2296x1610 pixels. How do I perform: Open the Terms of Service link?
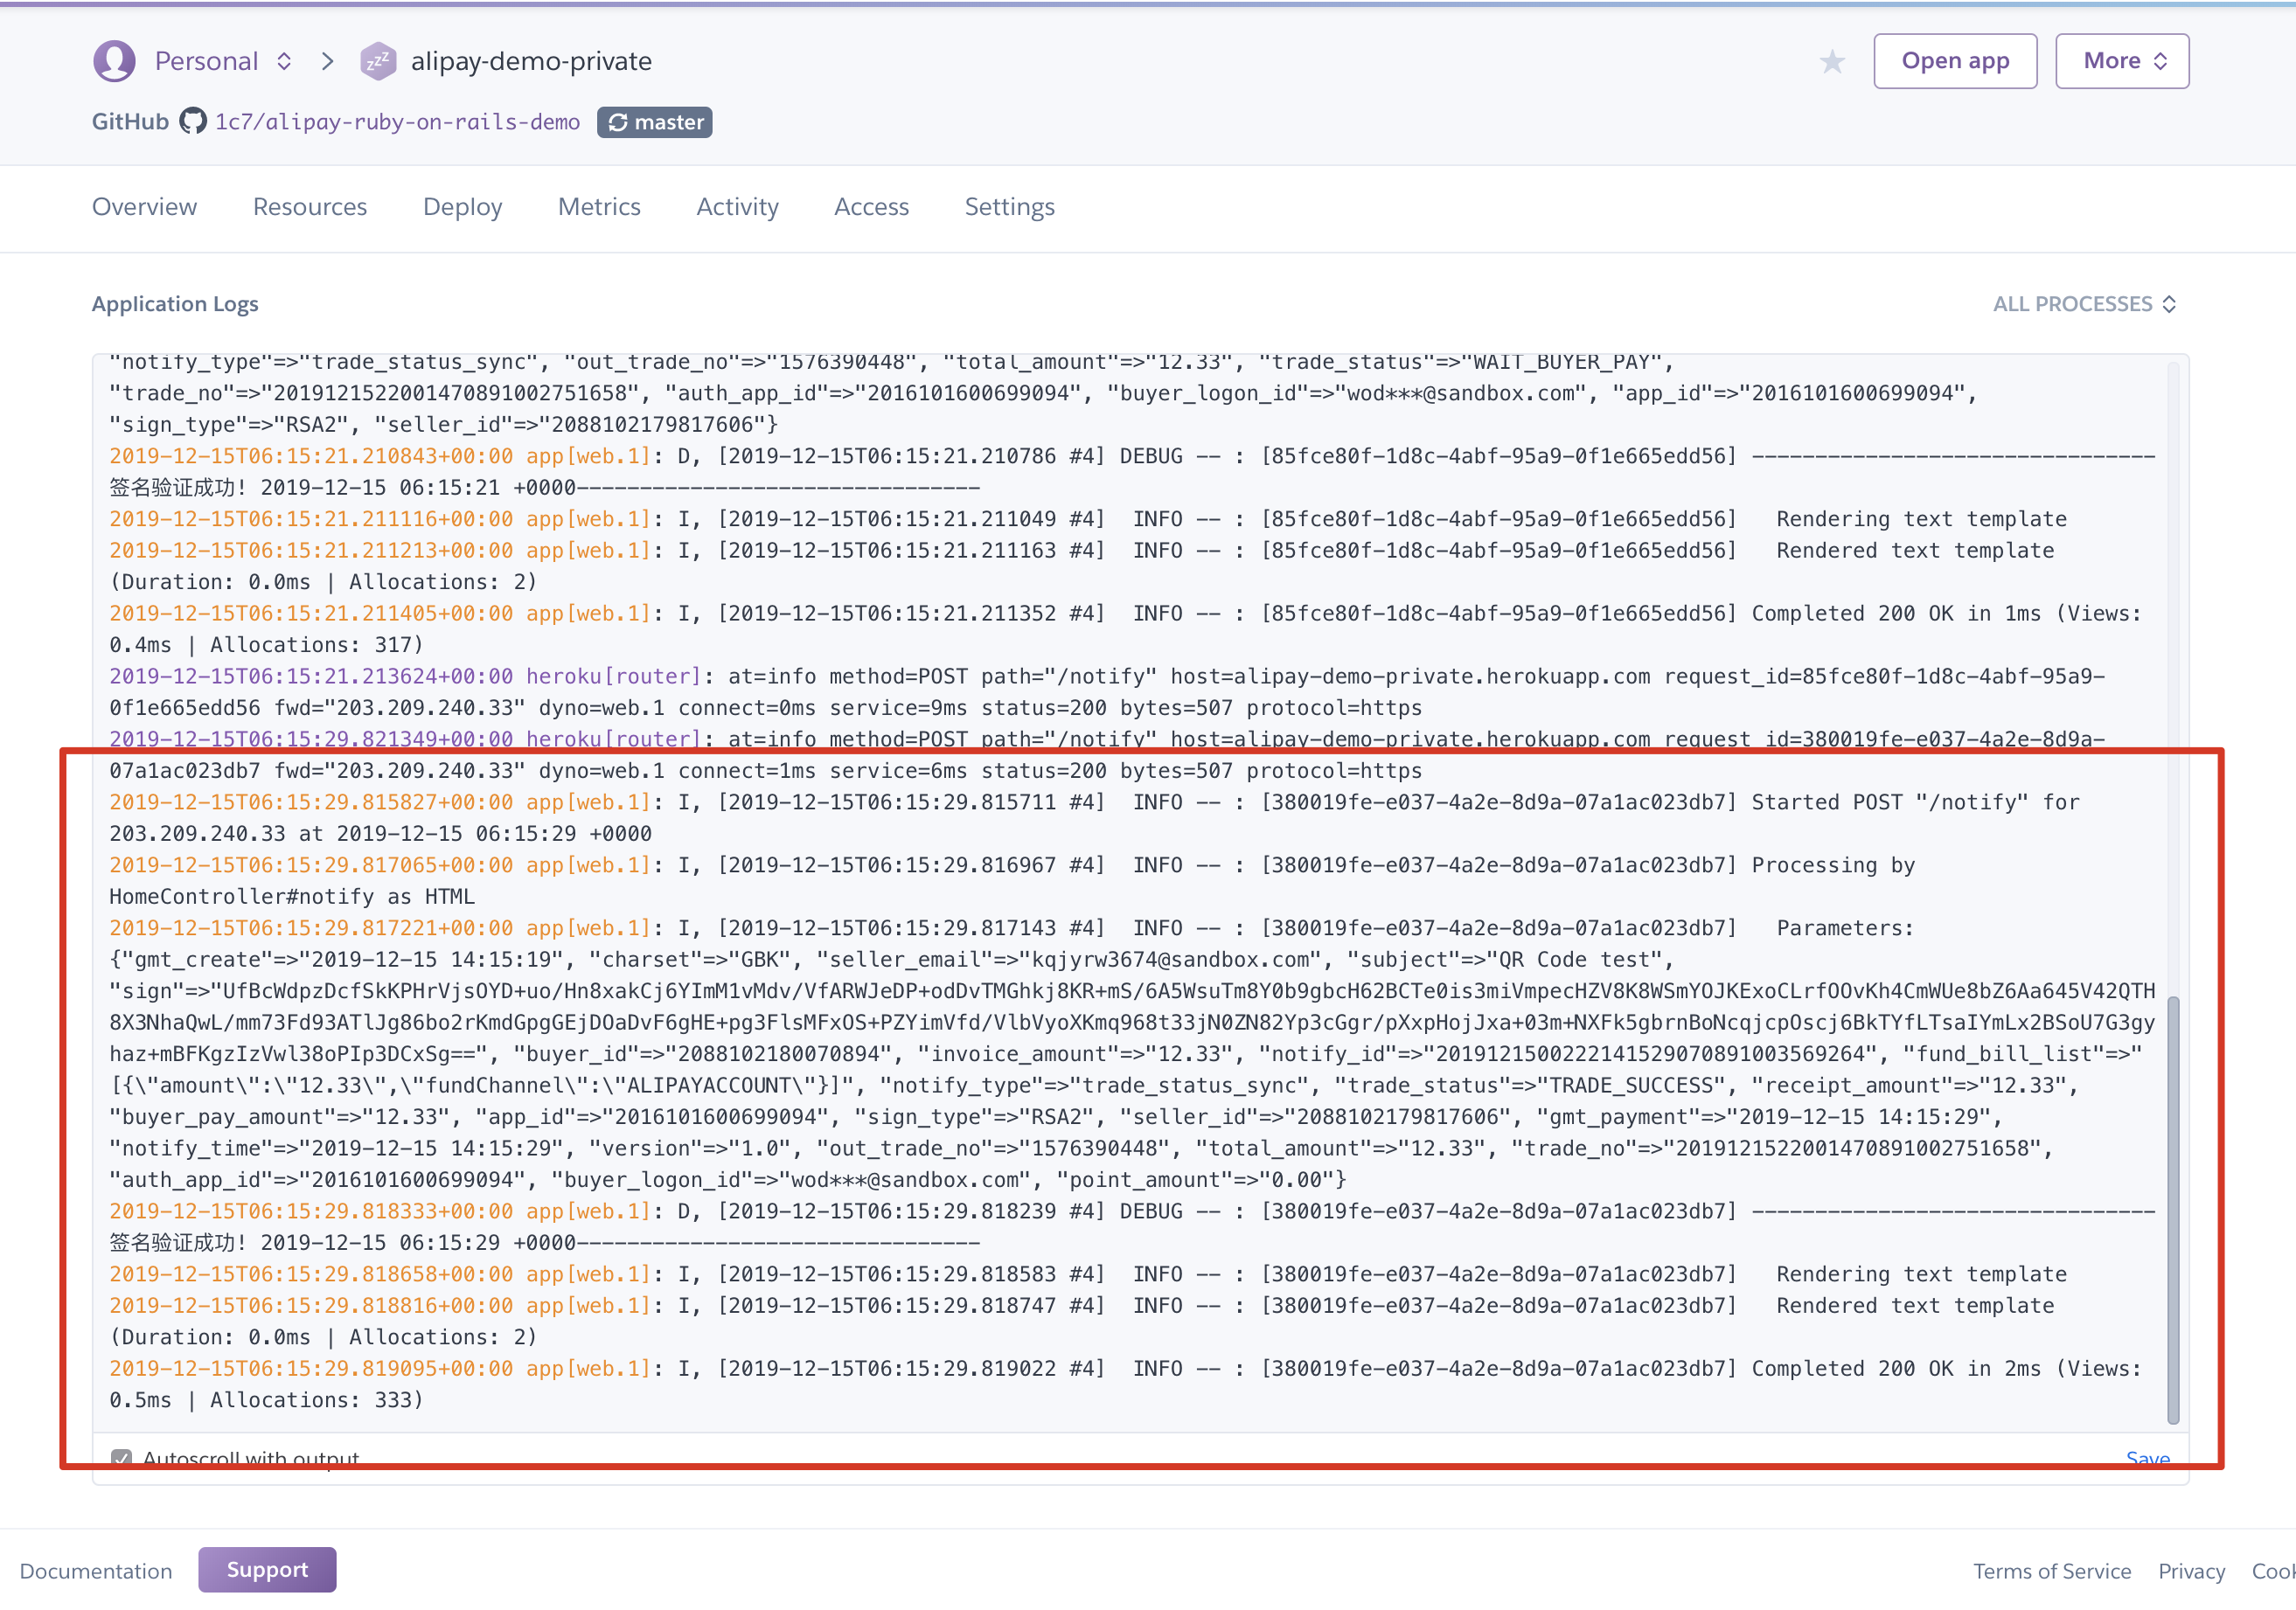pyautogui.click(x=2051, y=1571)
